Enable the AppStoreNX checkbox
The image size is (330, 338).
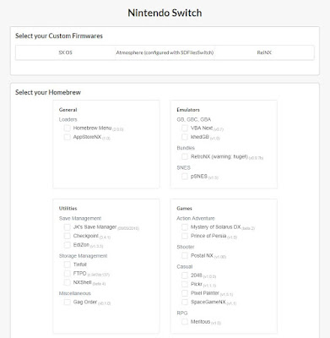pos(67,137)
